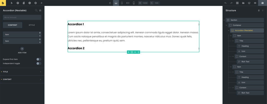The height and width of the screenshot is (104, 267).
Task: Expand the CONTENT settings group at panel bottom
Action: point(22,79)
